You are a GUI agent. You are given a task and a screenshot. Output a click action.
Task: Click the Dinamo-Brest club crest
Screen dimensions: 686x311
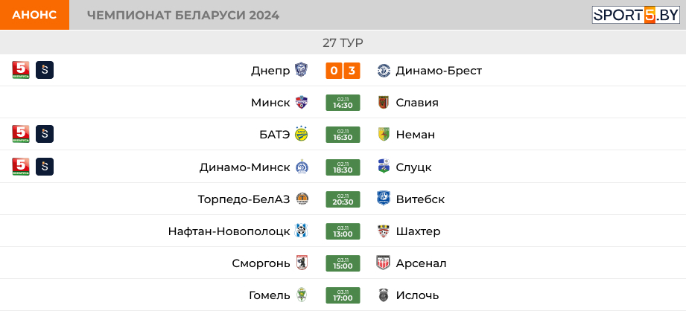click(x=384, y=71)
